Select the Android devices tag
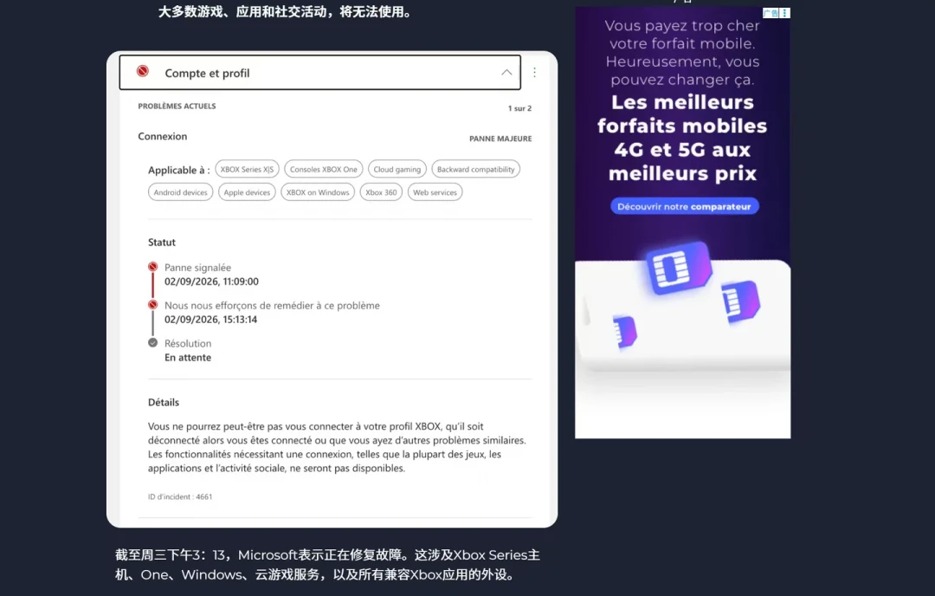Image resolution: width=935 pixels, height=596 pixels. 181,192
